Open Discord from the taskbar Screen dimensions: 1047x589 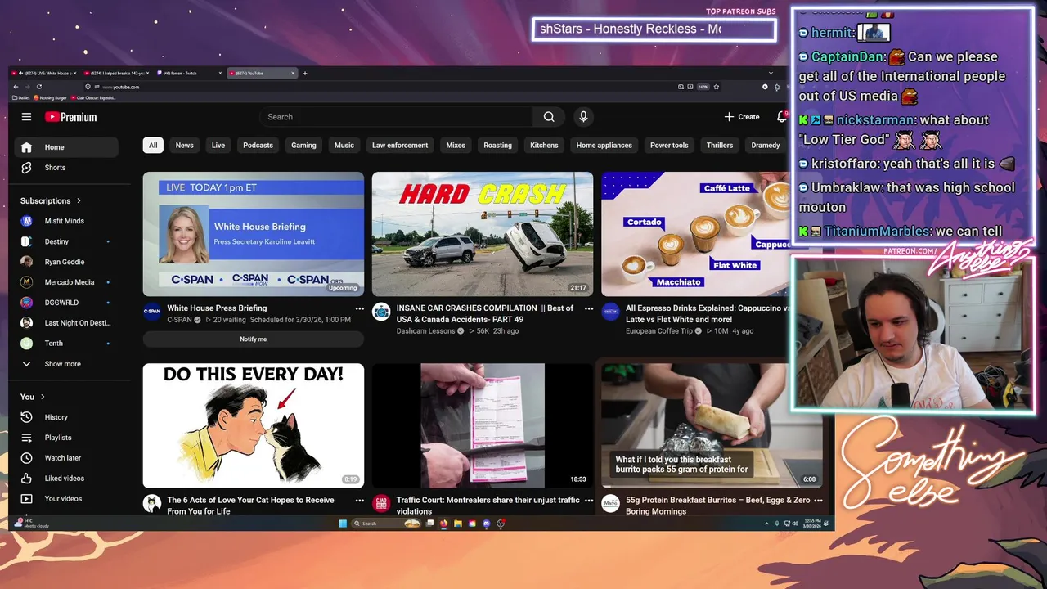(487, 524)
